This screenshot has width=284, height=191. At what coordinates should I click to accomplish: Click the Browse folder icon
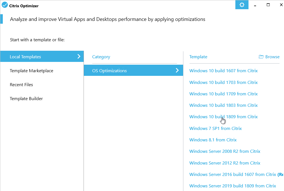click(x=261, y=57)
